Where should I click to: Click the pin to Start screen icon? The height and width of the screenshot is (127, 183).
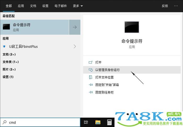[91, 85]
